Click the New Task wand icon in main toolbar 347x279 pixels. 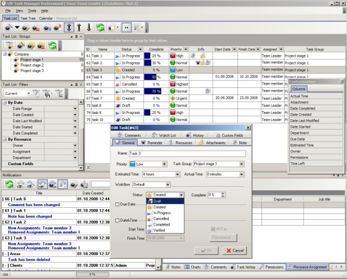click(8, 27)
